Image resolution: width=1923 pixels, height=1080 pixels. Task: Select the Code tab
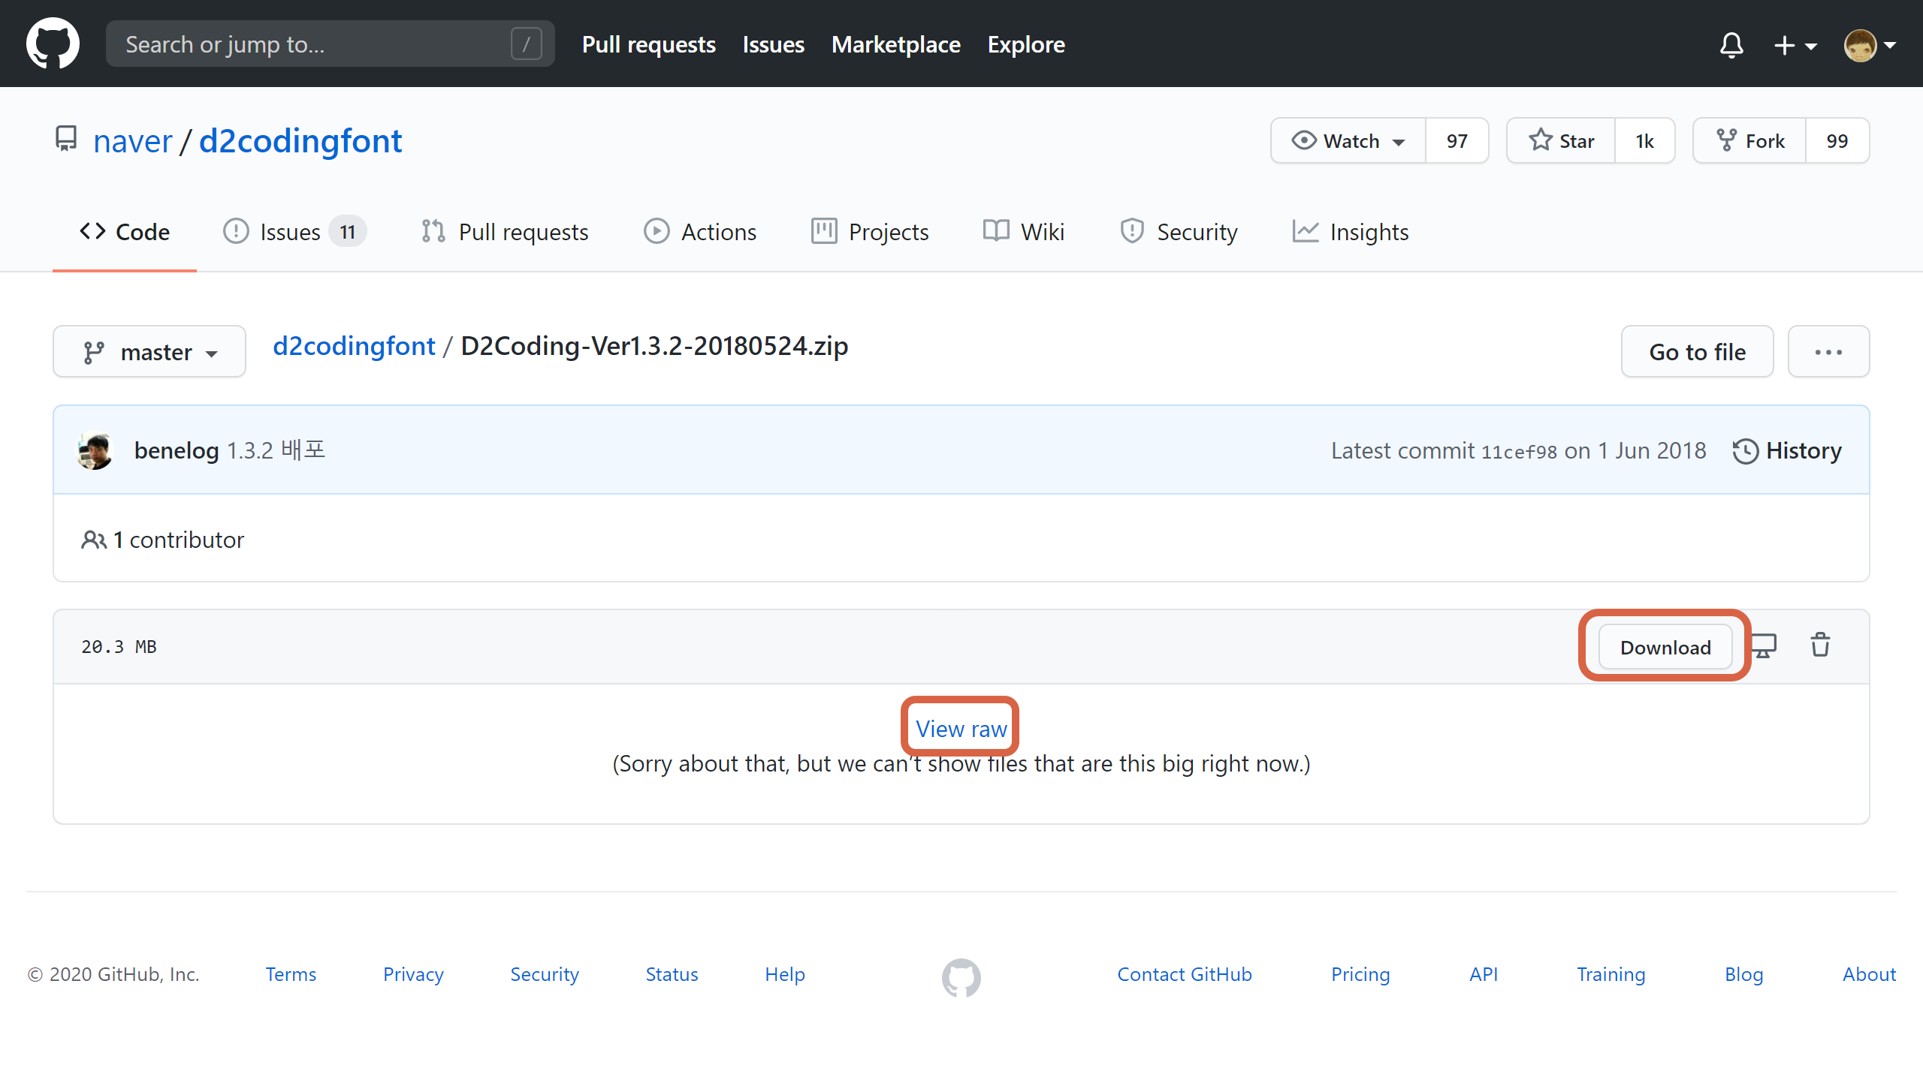tap(125, 232)
